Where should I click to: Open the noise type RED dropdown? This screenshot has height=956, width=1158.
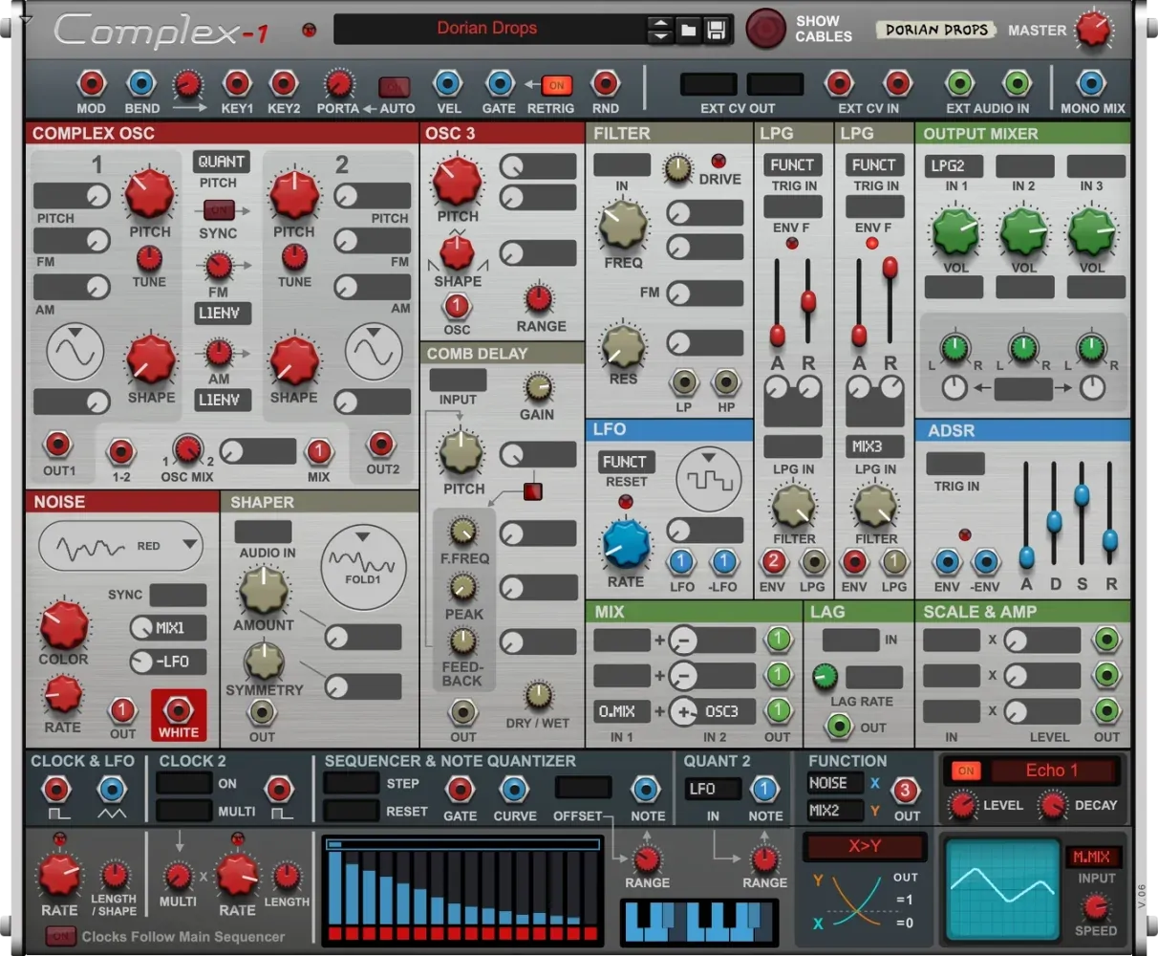(x=119, y=546)
